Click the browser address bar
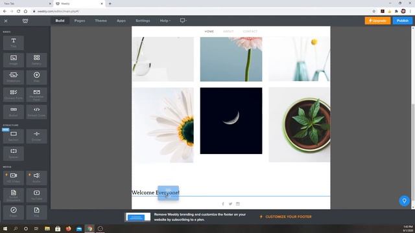Screen dimensions: 415x233 pos(201,12)
